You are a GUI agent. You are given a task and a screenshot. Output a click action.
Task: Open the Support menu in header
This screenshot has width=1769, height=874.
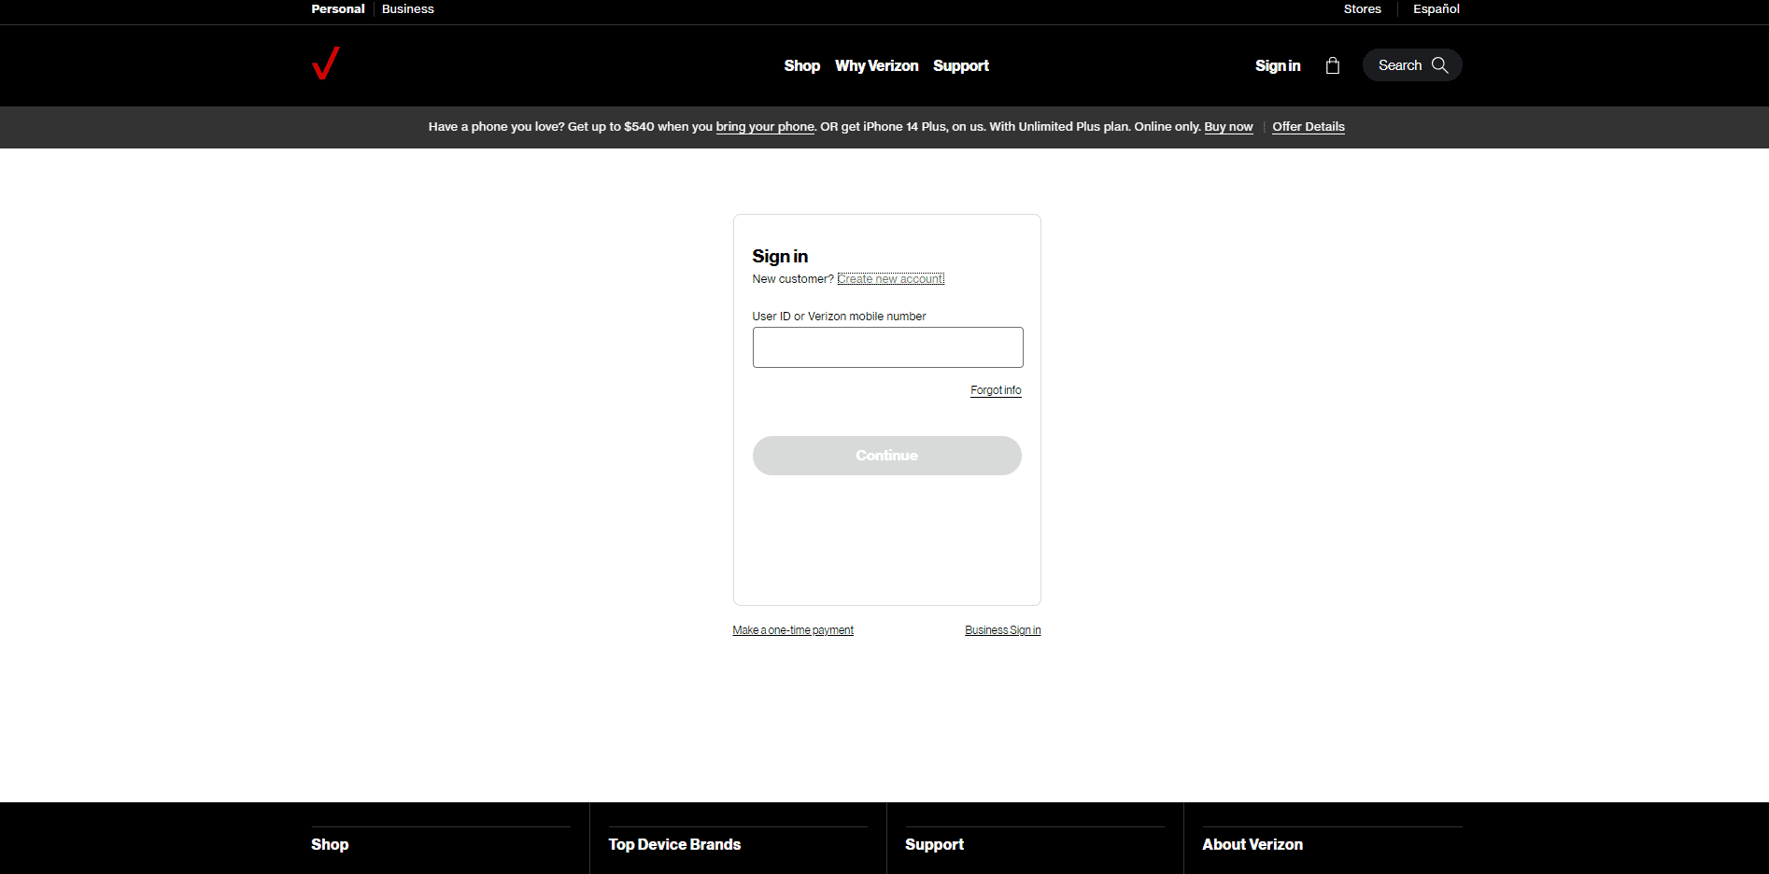[x=961, y=66]
